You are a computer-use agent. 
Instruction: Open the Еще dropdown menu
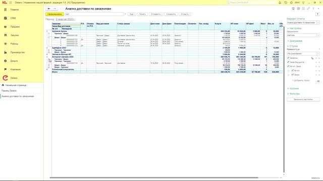(132, 14)
